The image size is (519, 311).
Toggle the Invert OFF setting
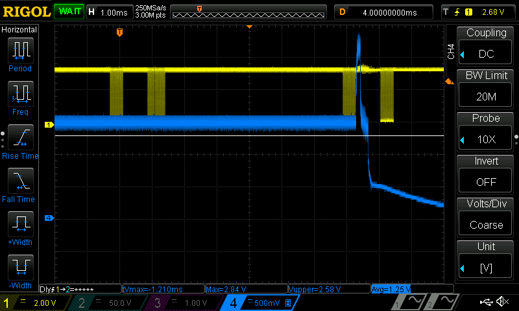click(x=485, y=175)
